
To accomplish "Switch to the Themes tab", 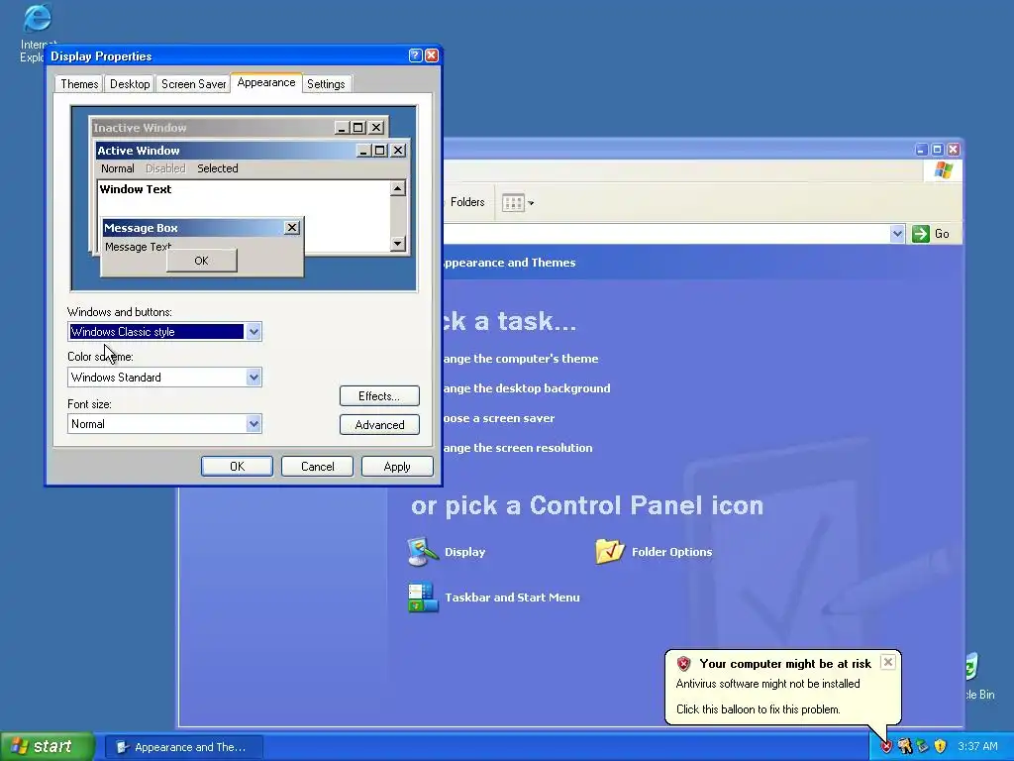I will 79,84.
